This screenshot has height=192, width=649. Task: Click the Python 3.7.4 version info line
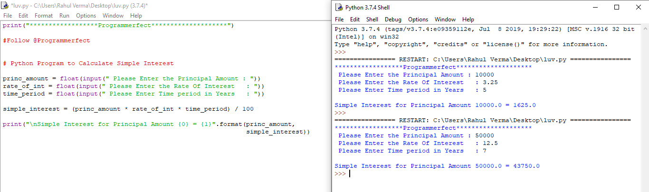click(485, 29)
